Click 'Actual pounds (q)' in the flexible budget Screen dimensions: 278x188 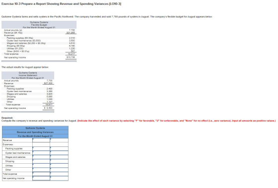[x=13, y=30]
